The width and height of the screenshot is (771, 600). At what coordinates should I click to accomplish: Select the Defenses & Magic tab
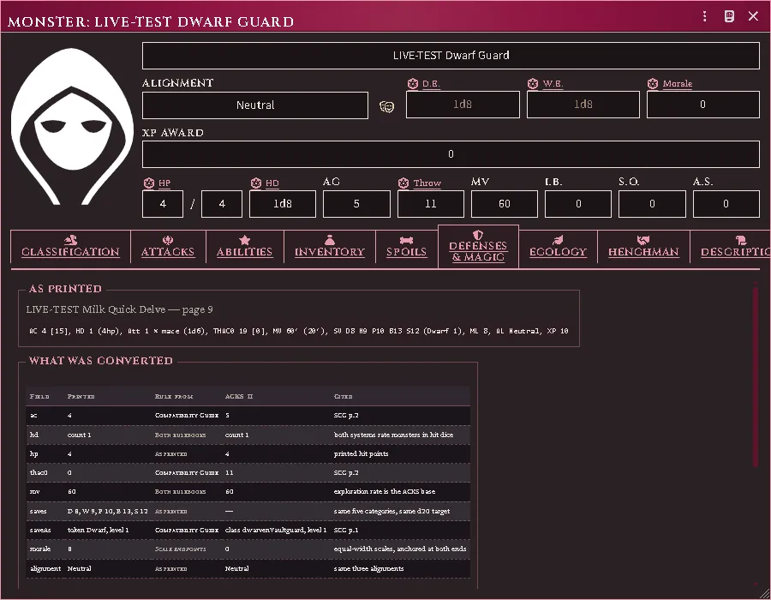click(x=478, y=246)
